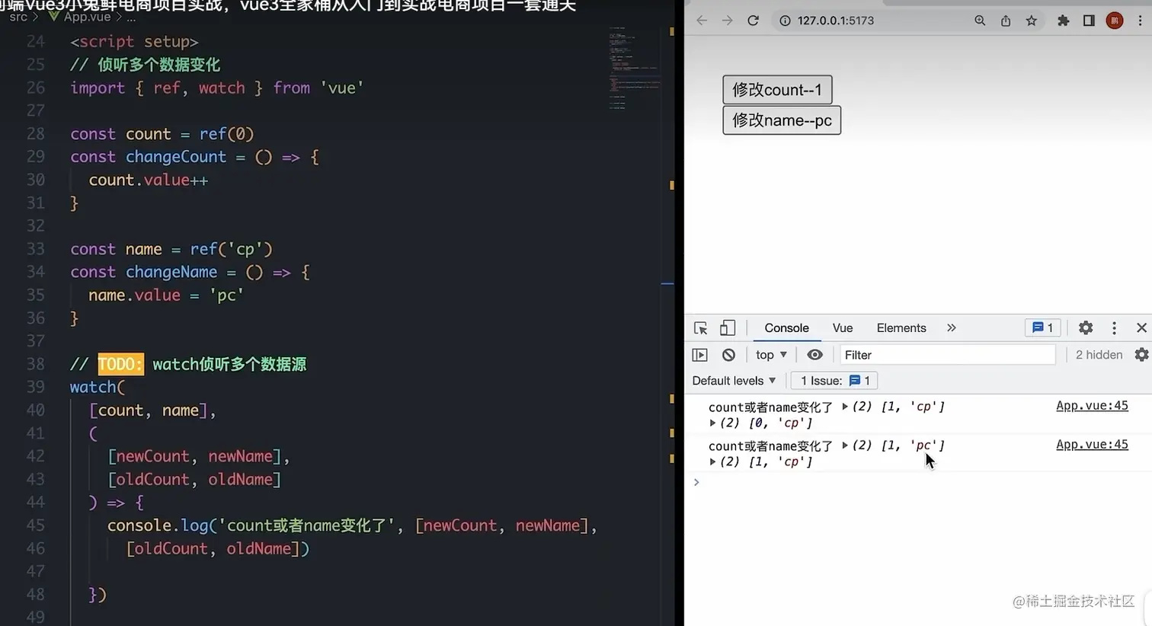View site information icon in address bar

pos(785,21)
